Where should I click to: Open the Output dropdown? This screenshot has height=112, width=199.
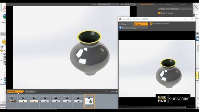point(108,4)
